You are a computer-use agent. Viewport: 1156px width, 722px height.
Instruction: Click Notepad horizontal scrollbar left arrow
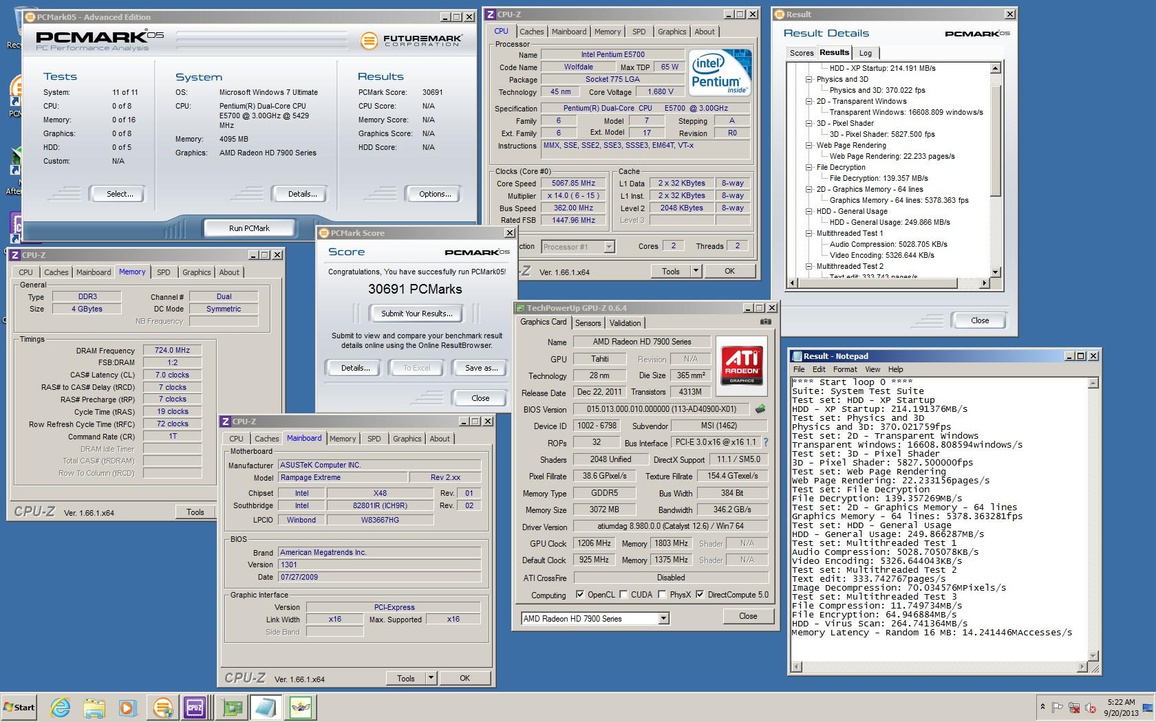click(x=797, y=667)
